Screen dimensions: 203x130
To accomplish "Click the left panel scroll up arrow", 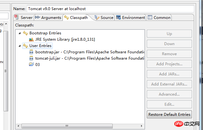I will pos(6,24).
